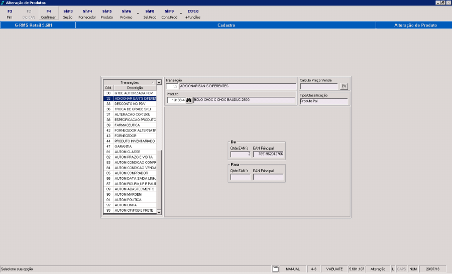Click VABUAITE in the status bar
Screen dimensions: 452x274
tap(334, 269)
